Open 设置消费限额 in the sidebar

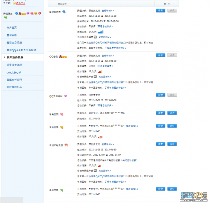pyautogui.click(x=14, y=65)
